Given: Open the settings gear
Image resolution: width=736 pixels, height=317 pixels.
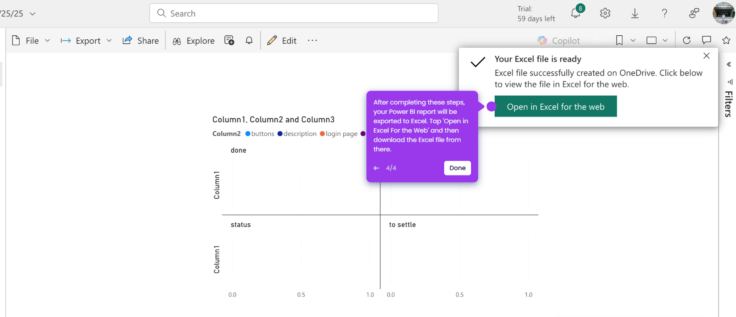Looking at the screenshot, I should coord(605,13).
